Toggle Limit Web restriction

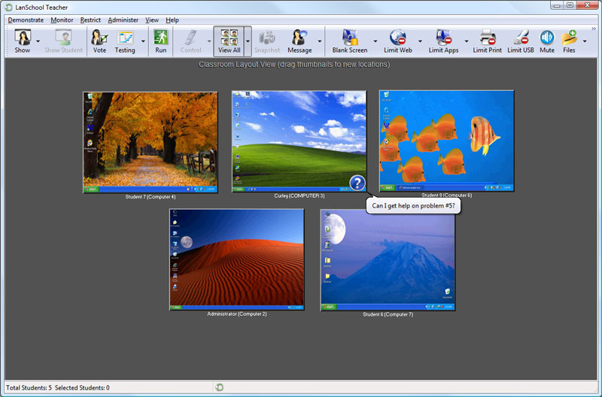tap(398, 41)
